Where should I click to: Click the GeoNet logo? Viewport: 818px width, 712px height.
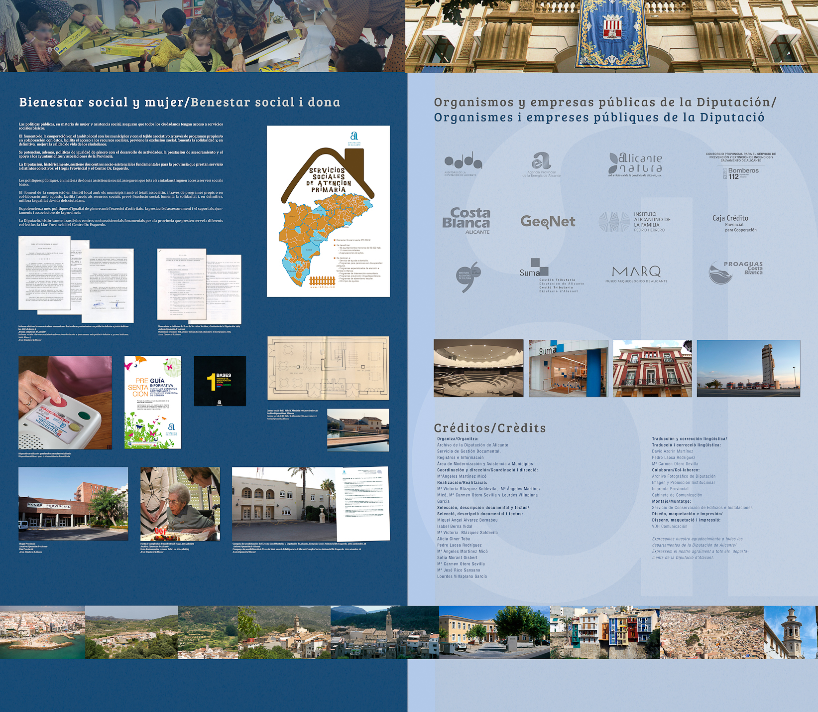click(548, 222)
